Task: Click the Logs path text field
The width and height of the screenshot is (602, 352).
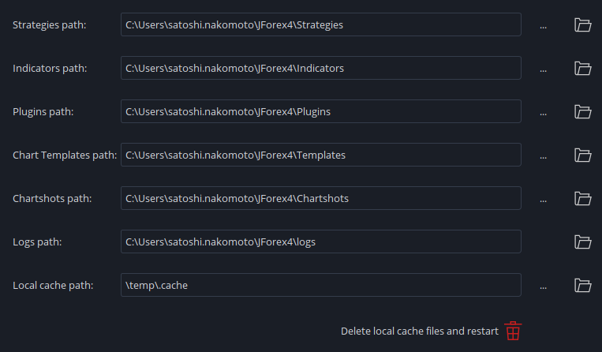Action: (x=320, y=242)
